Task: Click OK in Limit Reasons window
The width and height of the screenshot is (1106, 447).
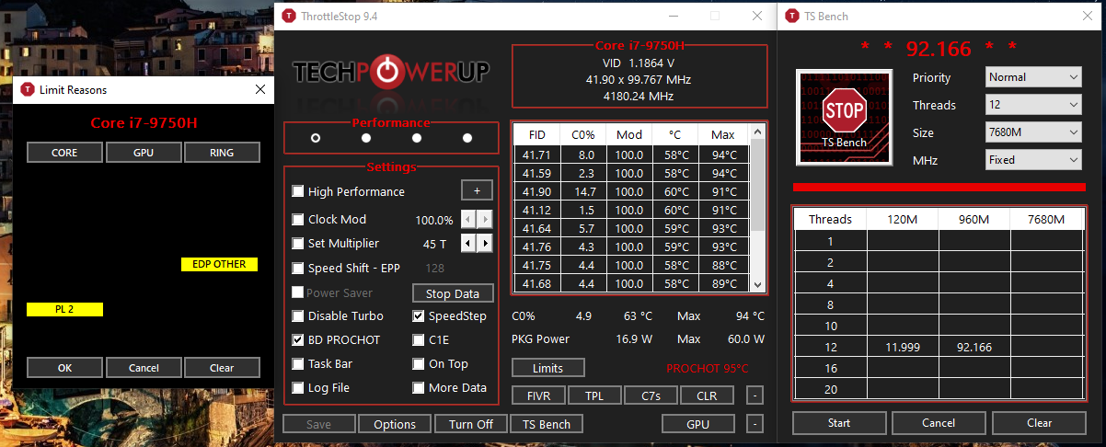Action: 64,368
